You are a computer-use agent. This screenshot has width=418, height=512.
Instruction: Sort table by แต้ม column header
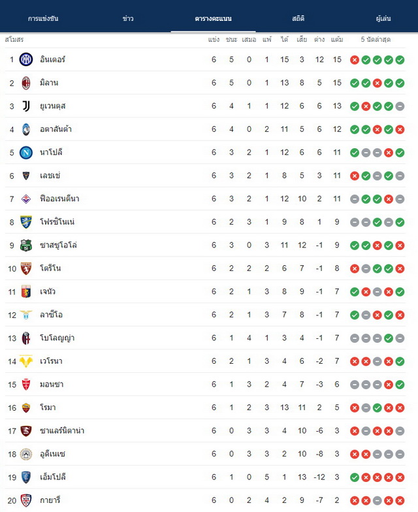click(x=337, y=39)
